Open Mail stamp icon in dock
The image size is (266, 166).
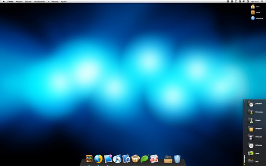(108, 159)
